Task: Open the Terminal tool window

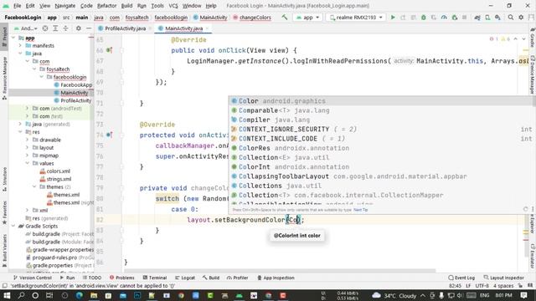Action: (154, 278)
